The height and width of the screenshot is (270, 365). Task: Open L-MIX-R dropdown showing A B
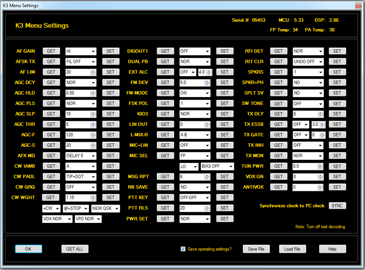(x=195, y=135)
